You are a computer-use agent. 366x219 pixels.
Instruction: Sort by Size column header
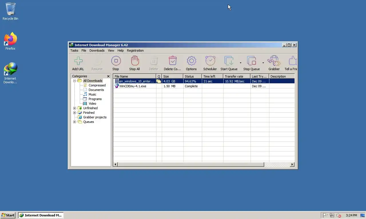point(172,76)
